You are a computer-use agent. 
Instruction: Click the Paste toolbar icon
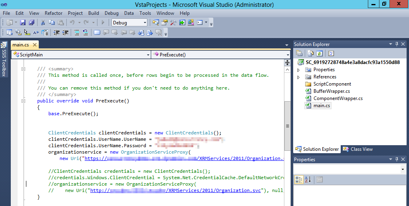click(61, 23)
